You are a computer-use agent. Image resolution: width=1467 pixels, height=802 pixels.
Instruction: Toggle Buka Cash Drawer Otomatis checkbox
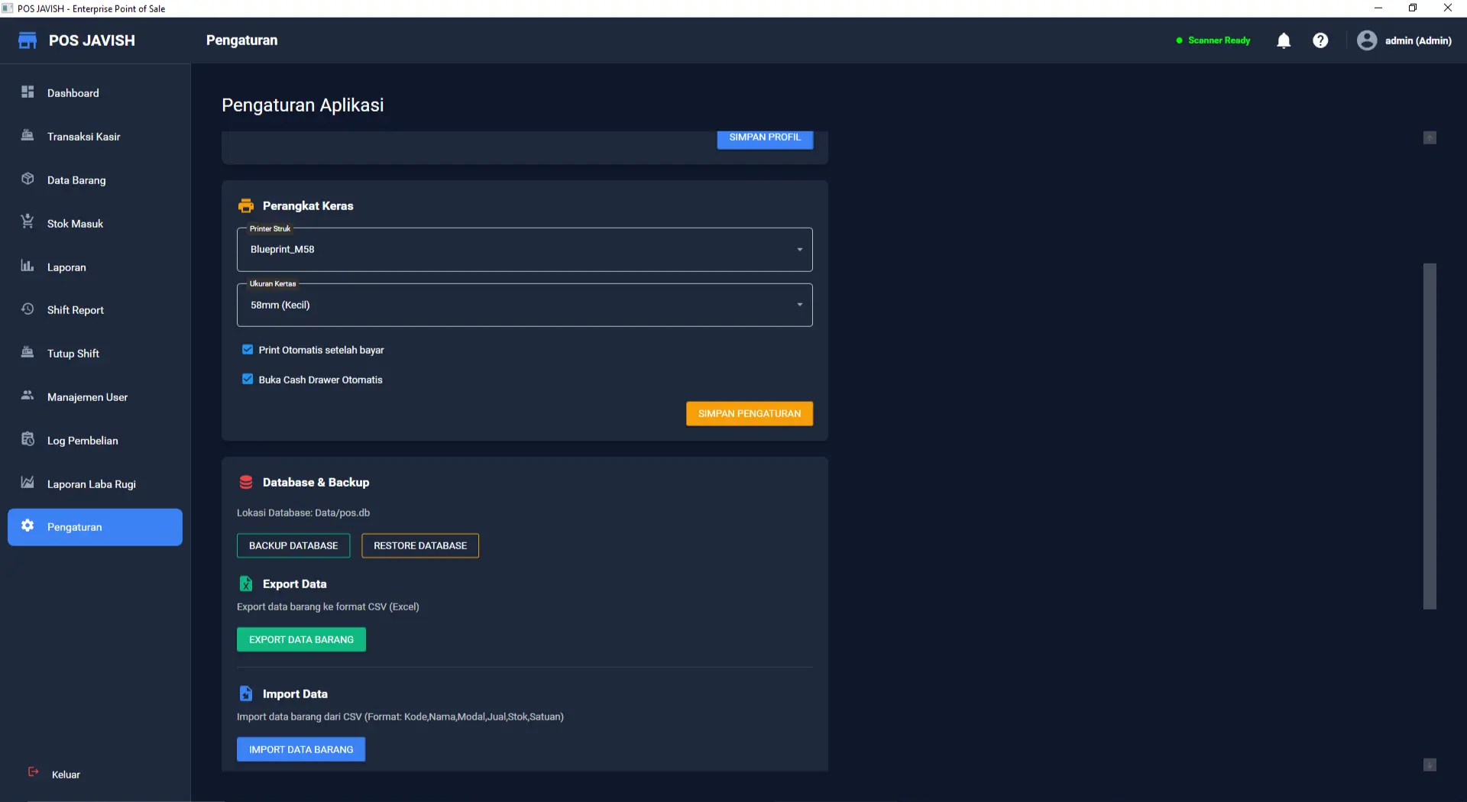pyautogui.click(x=248, y=380)
